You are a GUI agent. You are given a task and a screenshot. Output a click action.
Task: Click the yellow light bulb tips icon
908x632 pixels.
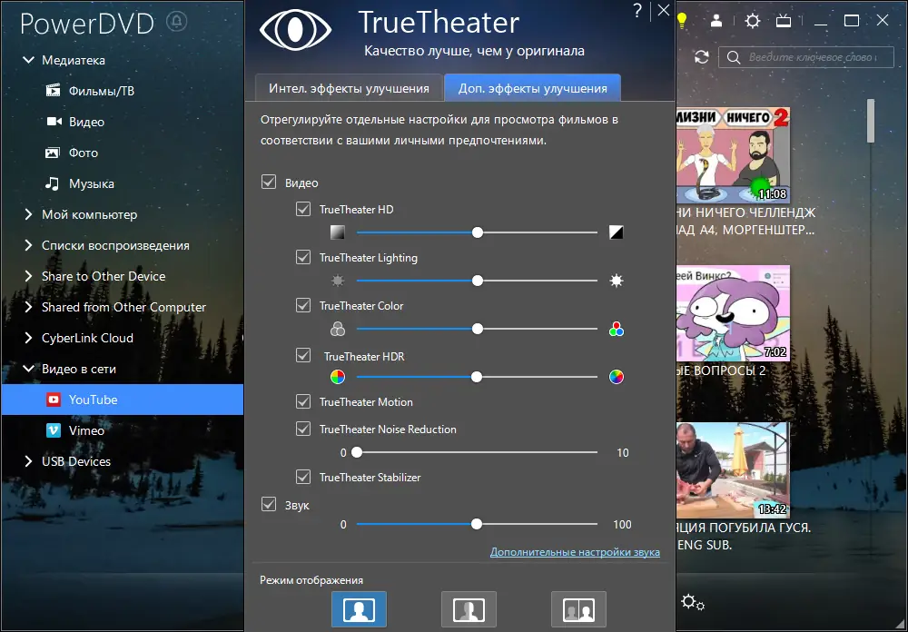click(682, 21)
